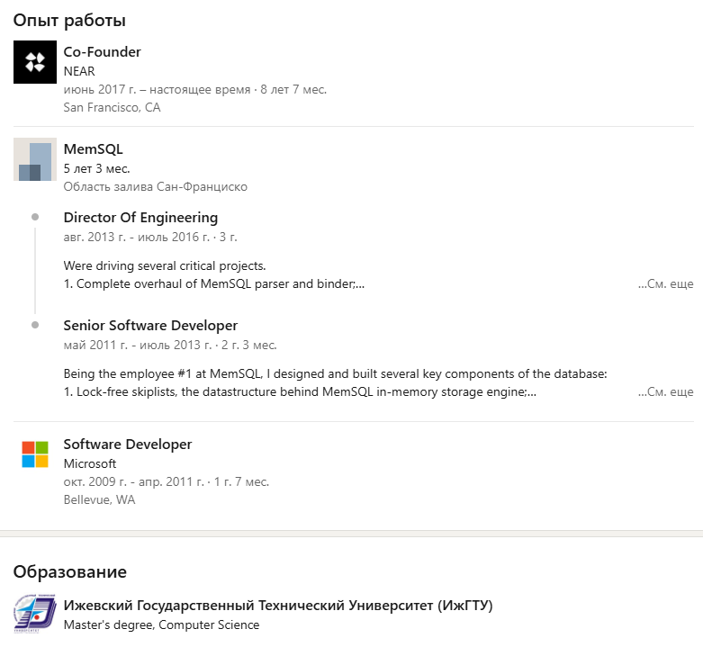Open Ижевский Государственный Технический Университет link
The image size is (703, 647).
[277, 605]
